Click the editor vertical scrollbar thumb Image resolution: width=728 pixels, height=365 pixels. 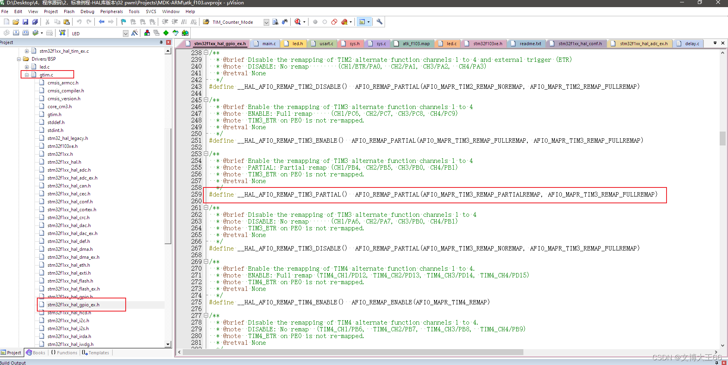point(722,139)
